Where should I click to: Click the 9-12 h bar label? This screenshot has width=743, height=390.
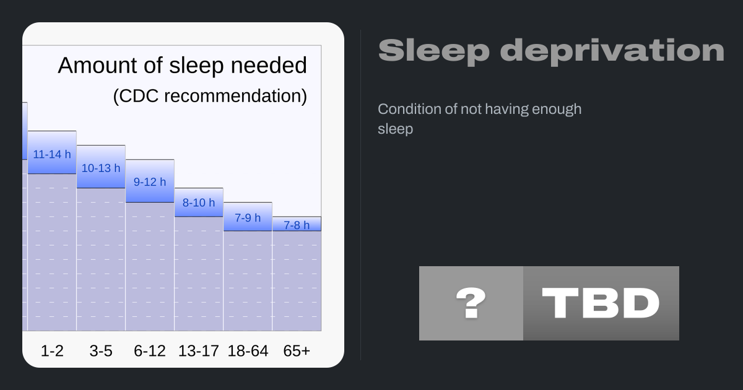150,182
